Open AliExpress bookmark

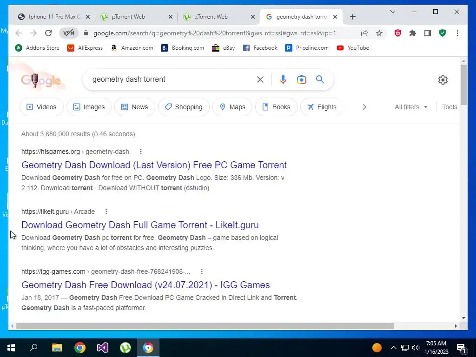point(85,48)
